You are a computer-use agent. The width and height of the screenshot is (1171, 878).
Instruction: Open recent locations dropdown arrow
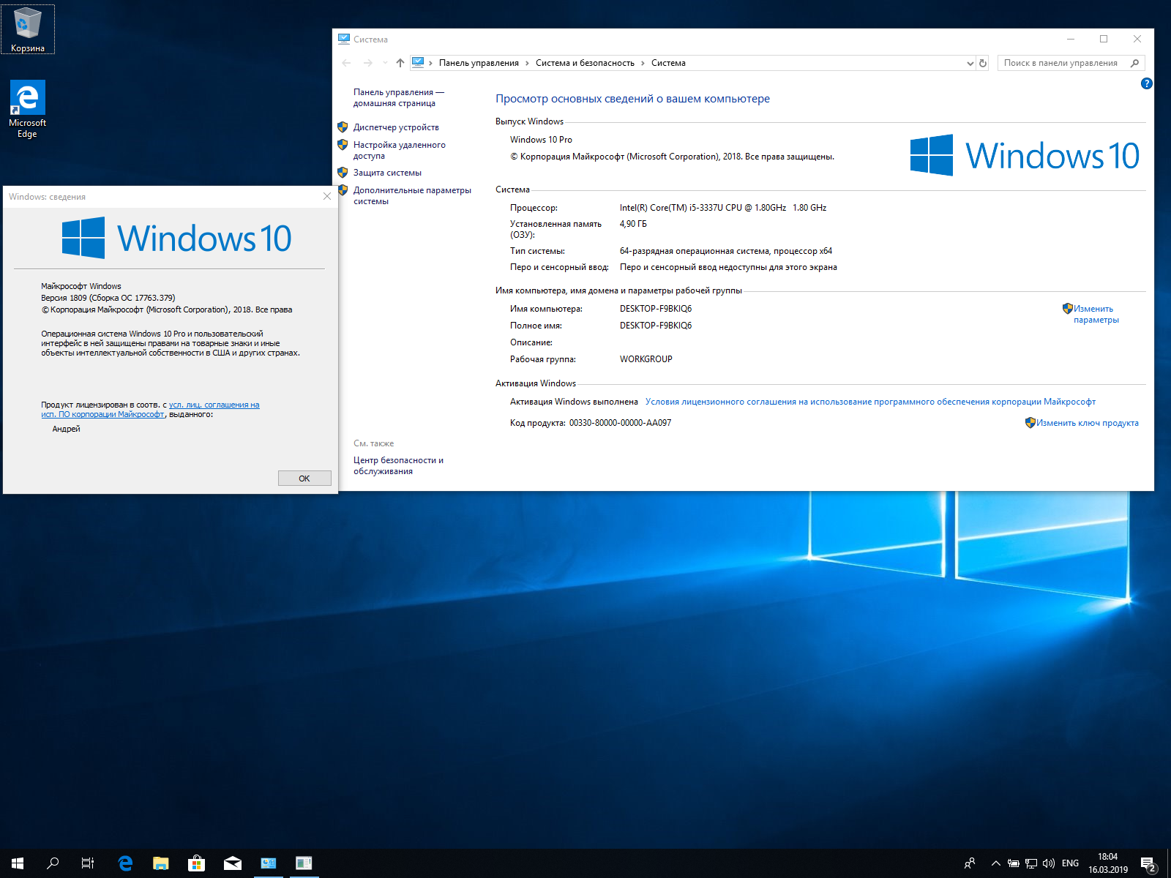(x=385, y=63)
